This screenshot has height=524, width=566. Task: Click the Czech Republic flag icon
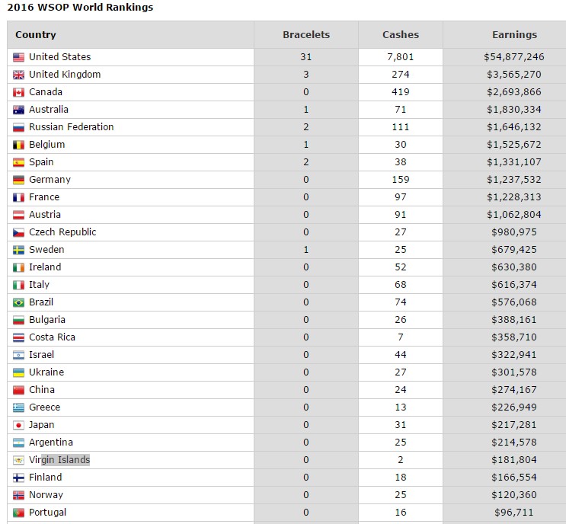tap(18, 232)
